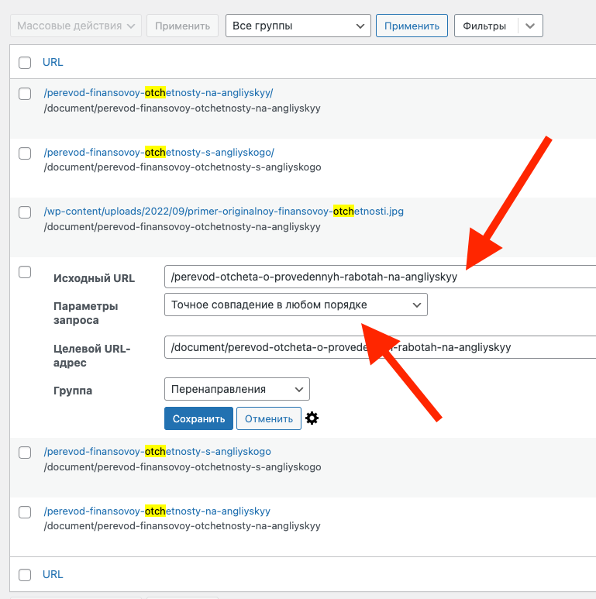Image resolution: width=596 pixels, height=599 pixels.
Task: Click the target path under the last redirect row
Action: 182,525
